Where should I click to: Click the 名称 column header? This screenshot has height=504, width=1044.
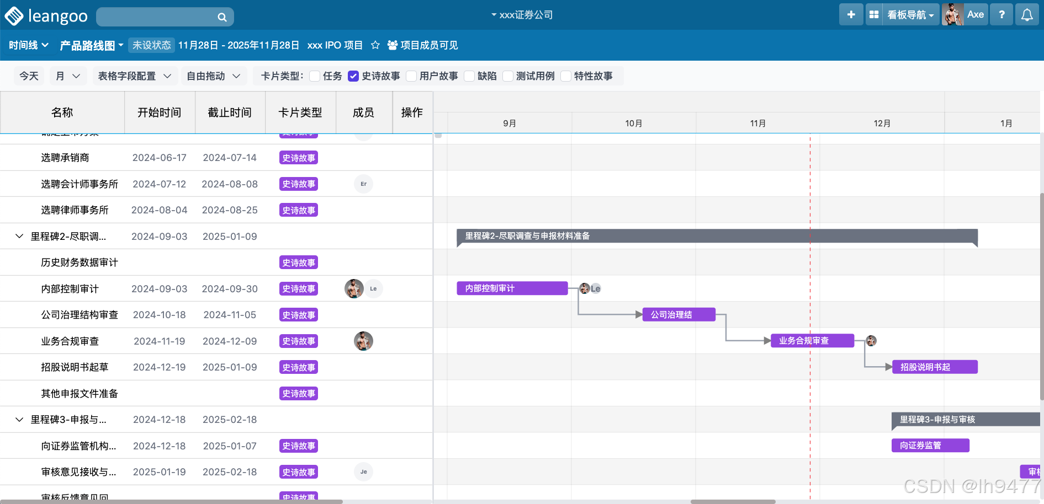click(62, 112)
